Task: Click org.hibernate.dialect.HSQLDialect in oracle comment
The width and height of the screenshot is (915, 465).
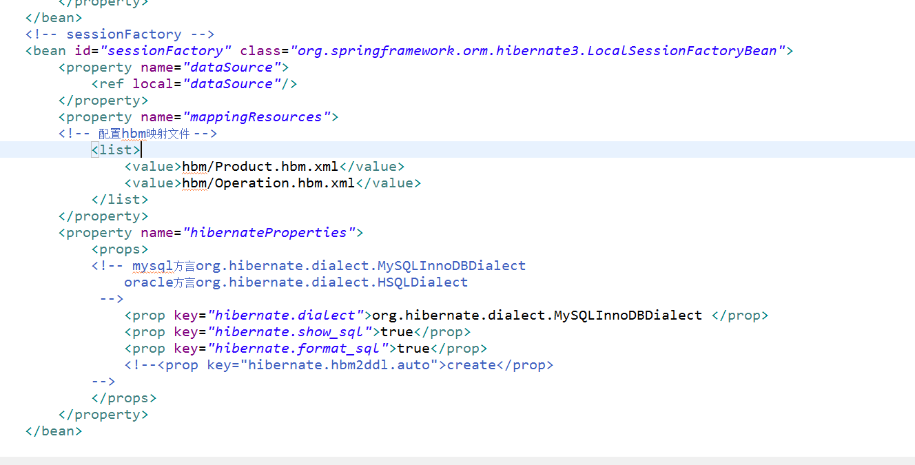Action: pos(331,282)
